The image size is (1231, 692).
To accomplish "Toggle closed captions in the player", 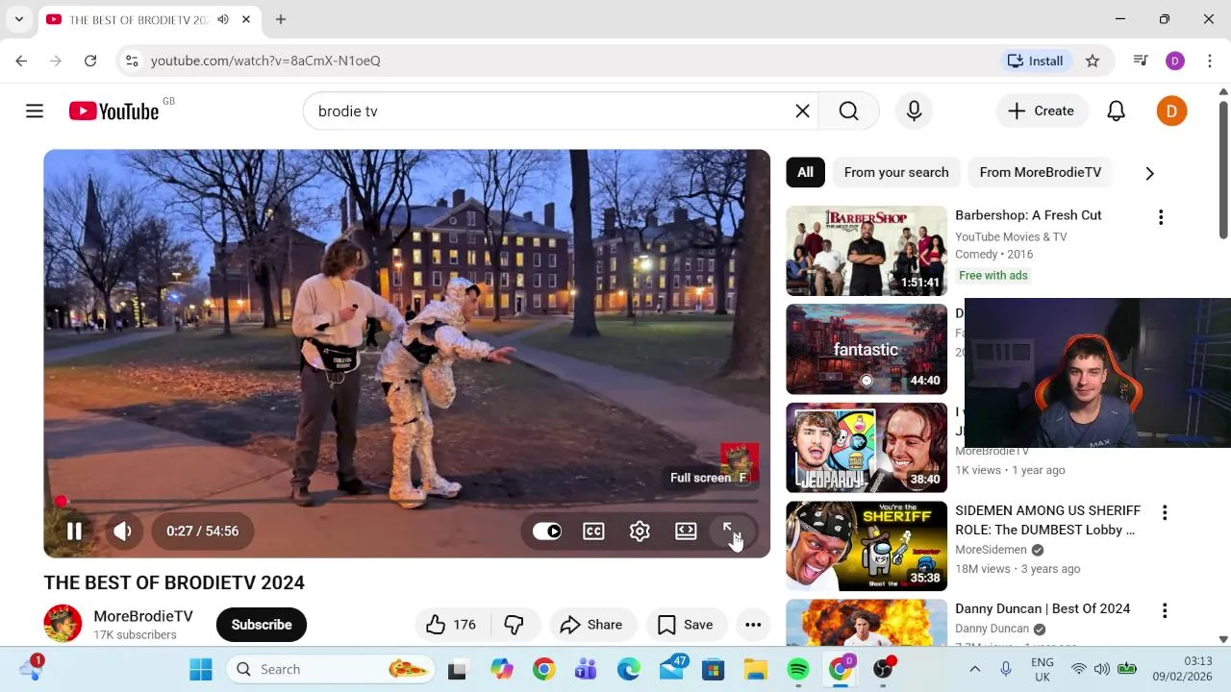I will [x=593, y=531].
